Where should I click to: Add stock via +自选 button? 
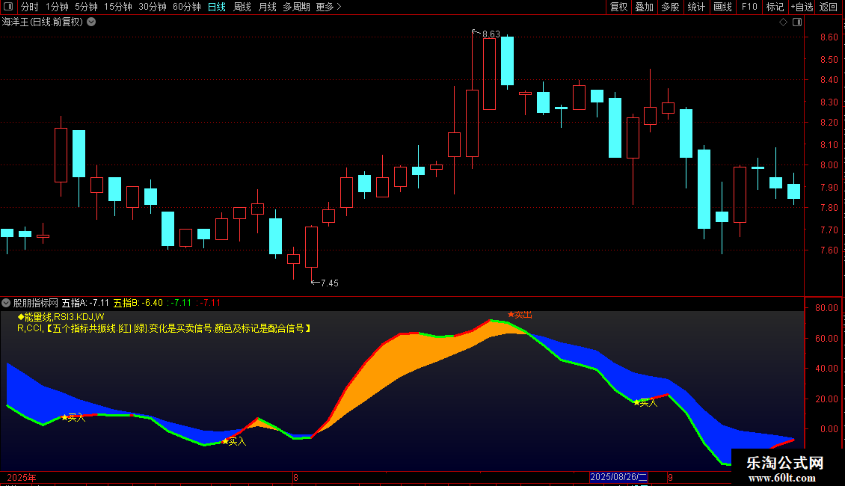[x=802, y=7]
